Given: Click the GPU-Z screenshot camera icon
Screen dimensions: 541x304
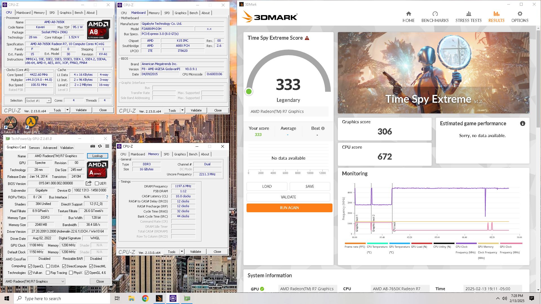Looking at the screenshot, I should (93, 146).
